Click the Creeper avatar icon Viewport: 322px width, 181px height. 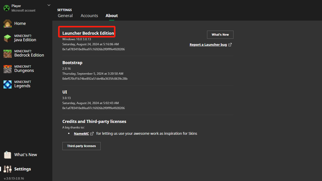(6, 8)
